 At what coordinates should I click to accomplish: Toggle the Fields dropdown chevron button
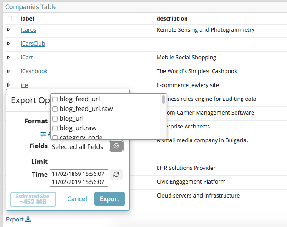[116, 146]
